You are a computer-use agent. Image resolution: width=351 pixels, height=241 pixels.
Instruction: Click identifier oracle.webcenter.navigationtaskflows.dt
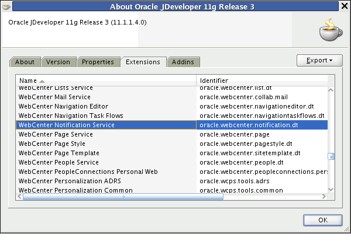[x=262, y=116]
